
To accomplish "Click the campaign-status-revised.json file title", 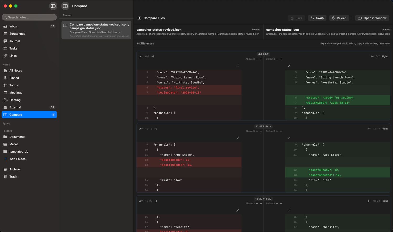I will pyautogui.click(x=159, y=30).
